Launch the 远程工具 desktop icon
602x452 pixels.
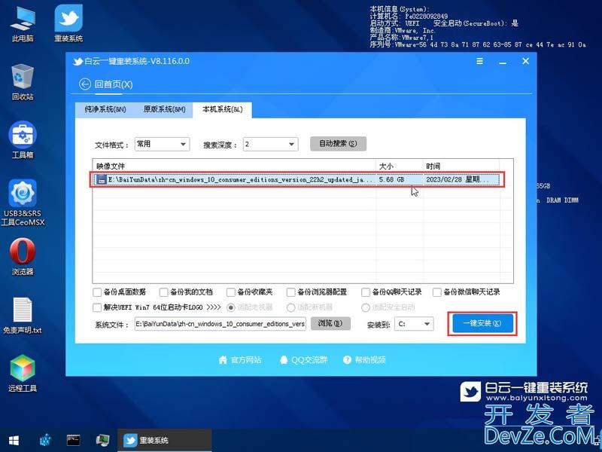23,373
